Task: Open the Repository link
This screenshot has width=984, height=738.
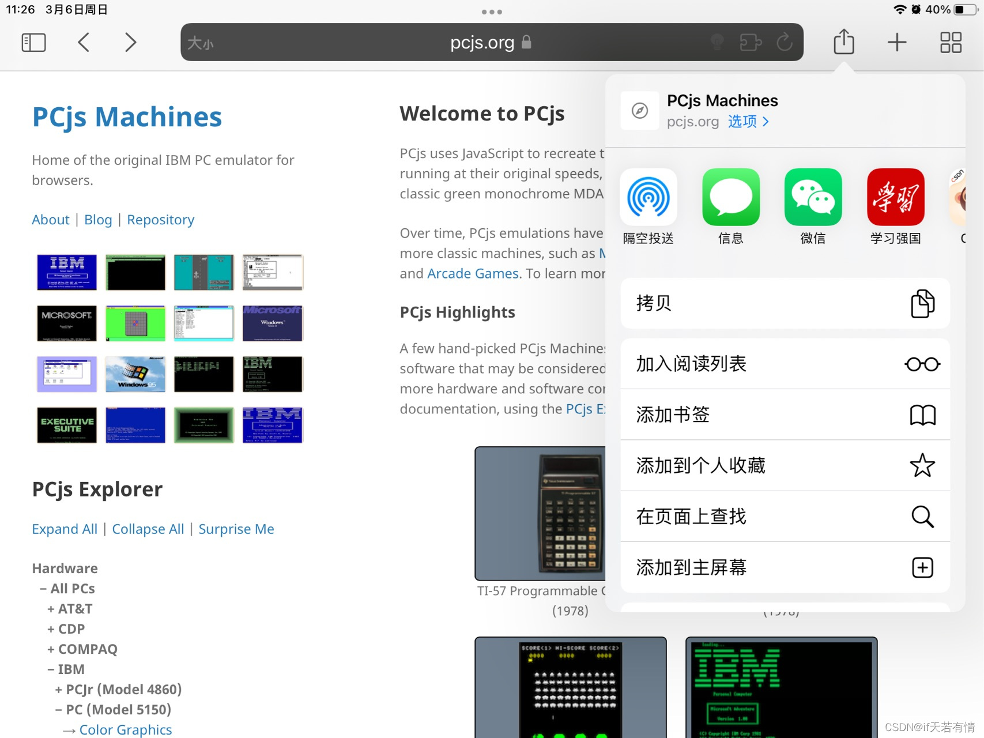Action: tap(161, 220)
